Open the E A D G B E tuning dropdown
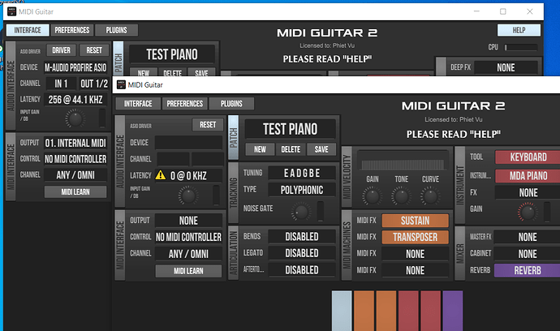 (302, 173)
